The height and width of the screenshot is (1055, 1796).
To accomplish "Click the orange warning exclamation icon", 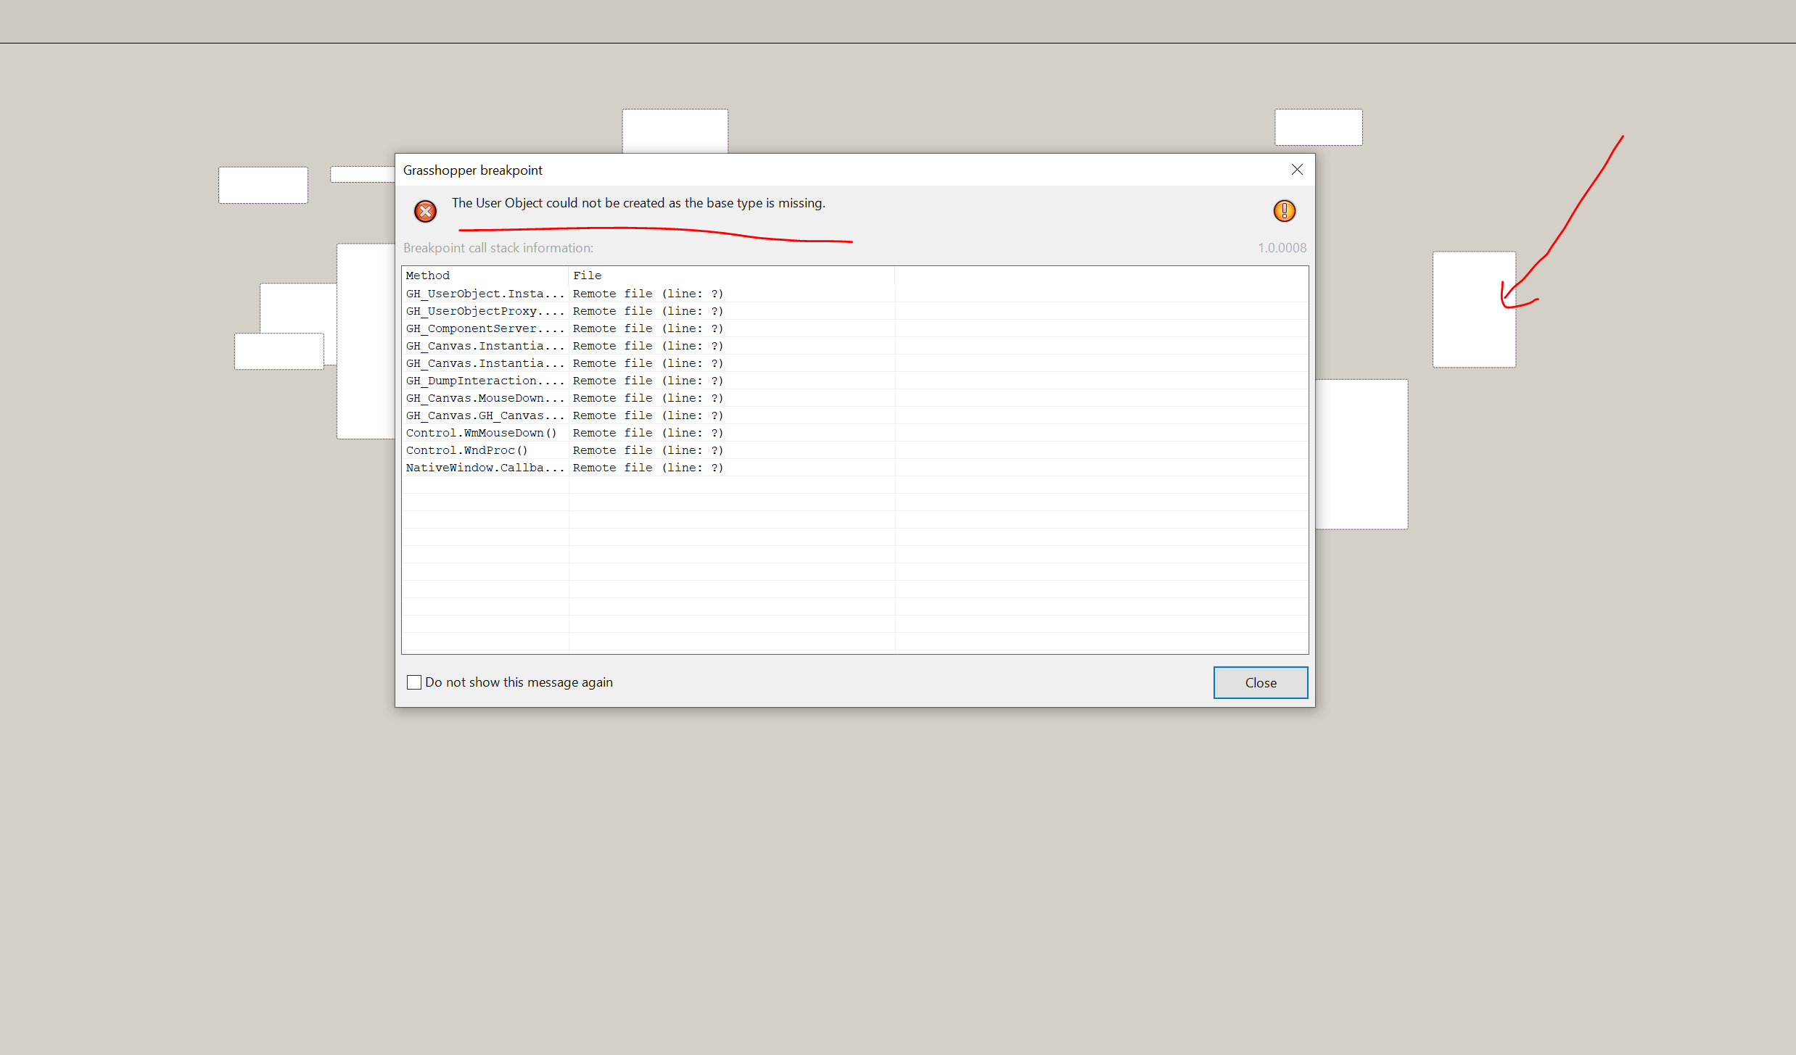I will click(1284, 211).
